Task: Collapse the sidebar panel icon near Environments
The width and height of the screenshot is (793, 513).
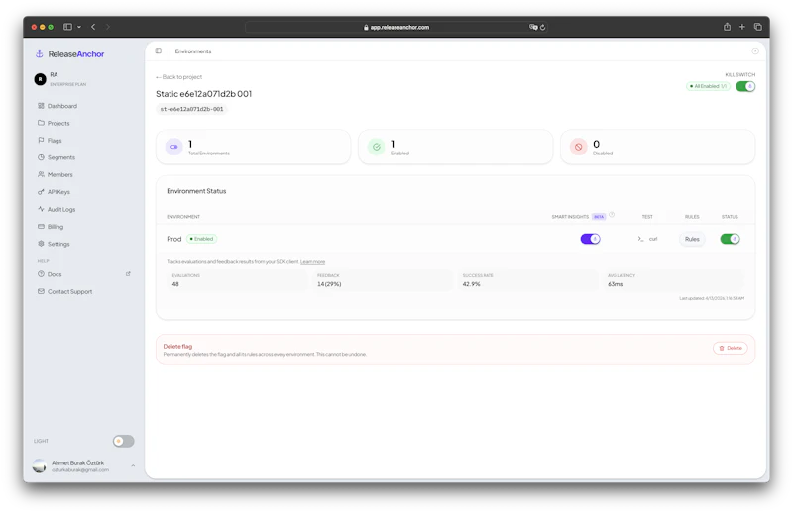Action: [x=159, y=51]
